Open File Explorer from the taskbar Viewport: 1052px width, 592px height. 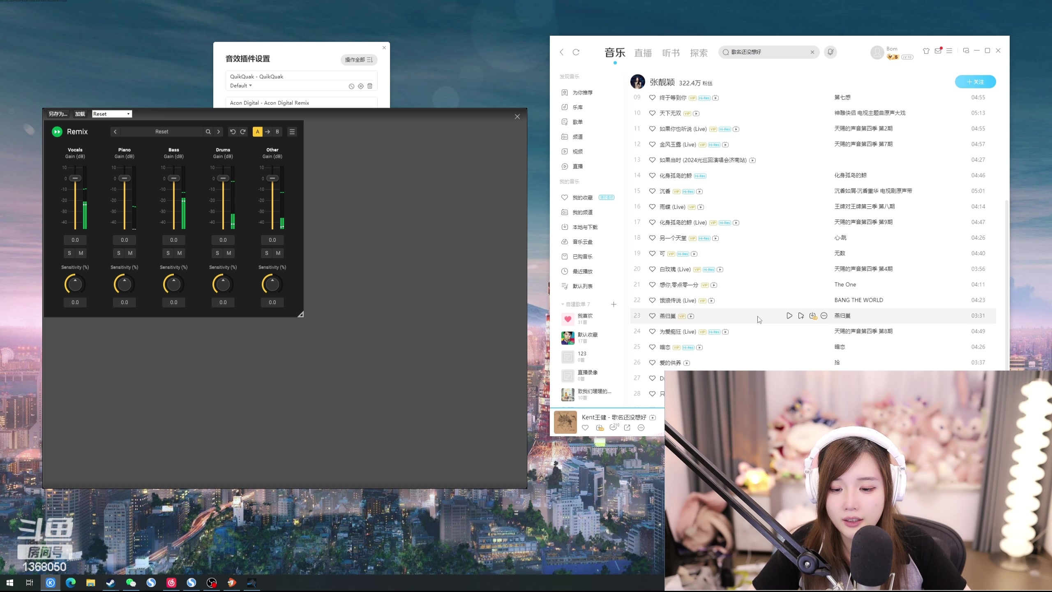coord(90,583)
